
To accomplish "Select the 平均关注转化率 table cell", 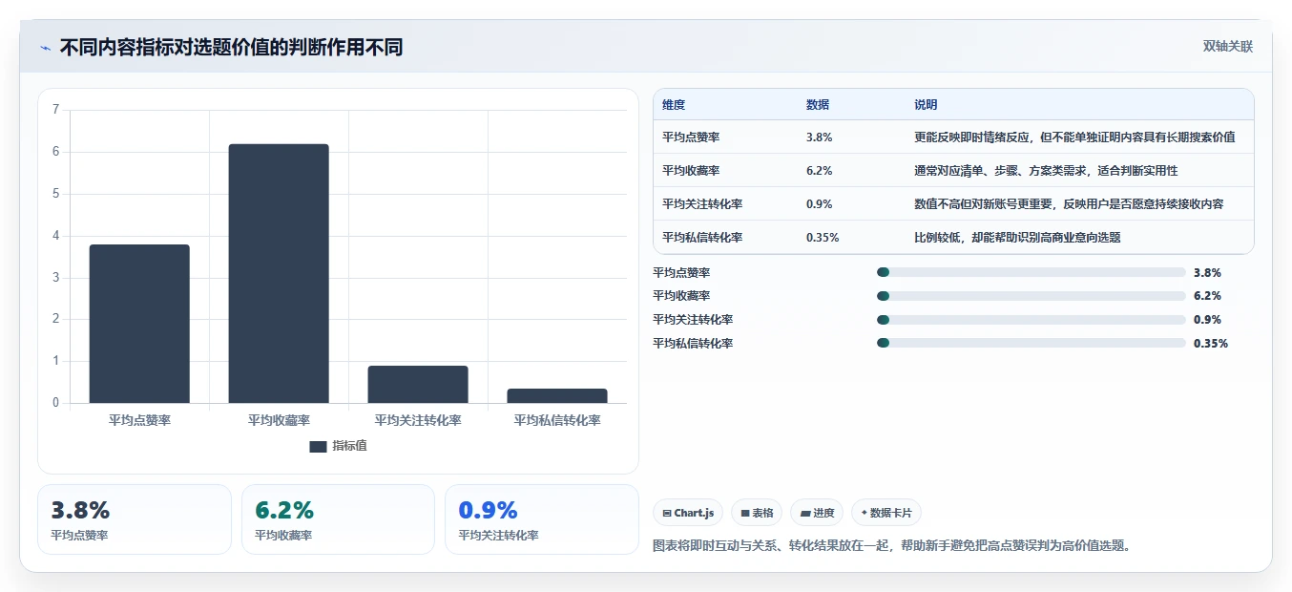I will coord(702,204).
